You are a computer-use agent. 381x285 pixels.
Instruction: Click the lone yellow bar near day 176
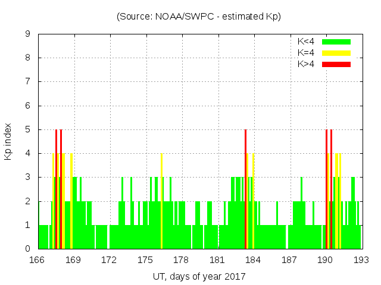coord(162,202)
